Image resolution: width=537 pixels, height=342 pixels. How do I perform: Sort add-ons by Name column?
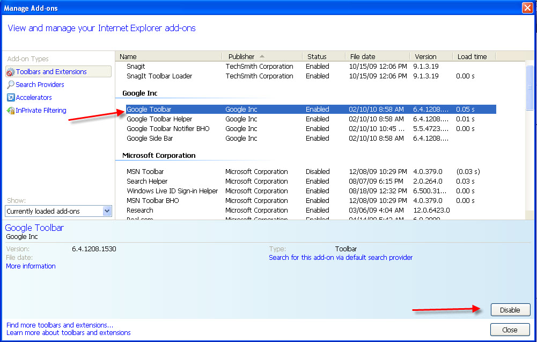[x=169, y=56]
